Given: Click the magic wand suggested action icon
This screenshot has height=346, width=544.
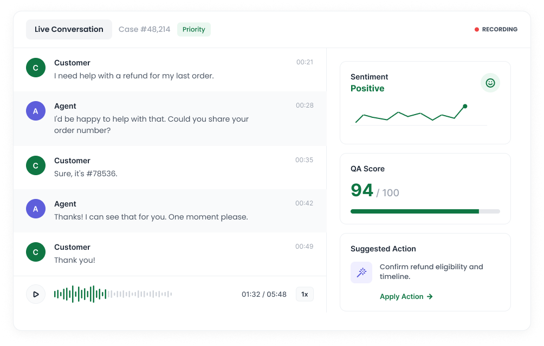Looking at the screenshot, I should click(x=361, y=272).
